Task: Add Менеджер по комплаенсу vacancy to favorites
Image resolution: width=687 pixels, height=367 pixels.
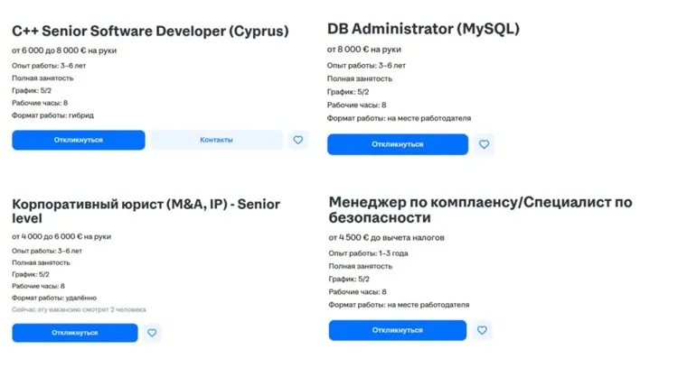Action: tap(484, 330)
